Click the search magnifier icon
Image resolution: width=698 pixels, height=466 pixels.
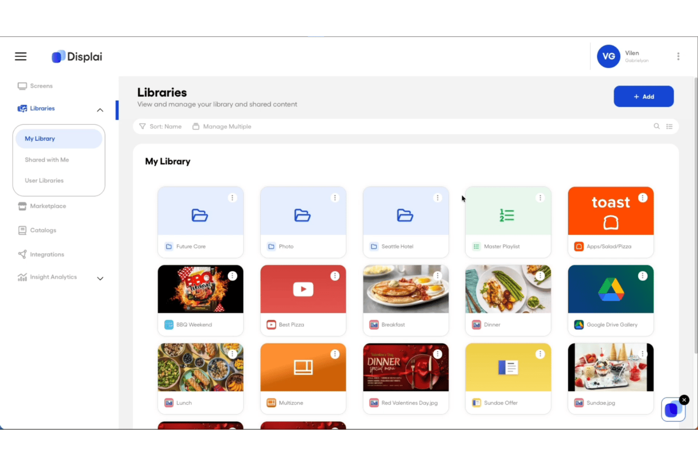pyautogui.click(x=656, y=126)
